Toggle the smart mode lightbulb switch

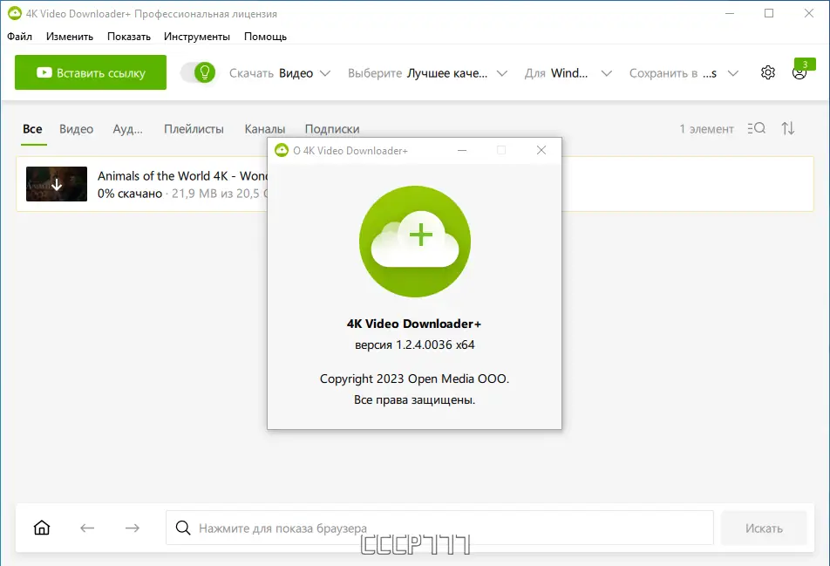tap(199, 72)
